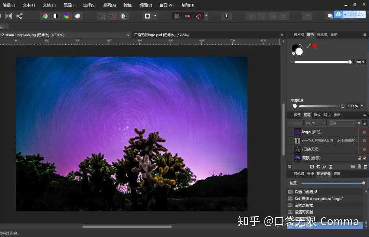Open the layer opacity 100% dropdown

[x=315, y=123]
